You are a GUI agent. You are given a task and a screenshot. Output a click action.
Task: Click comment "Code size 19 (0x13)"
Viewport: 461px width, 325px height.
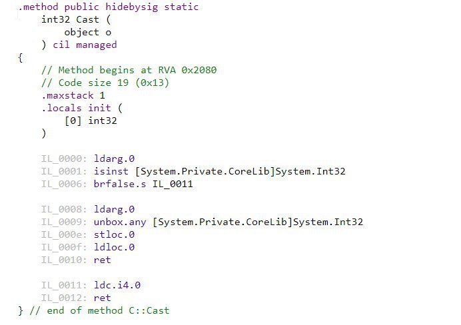click(105, 83)
